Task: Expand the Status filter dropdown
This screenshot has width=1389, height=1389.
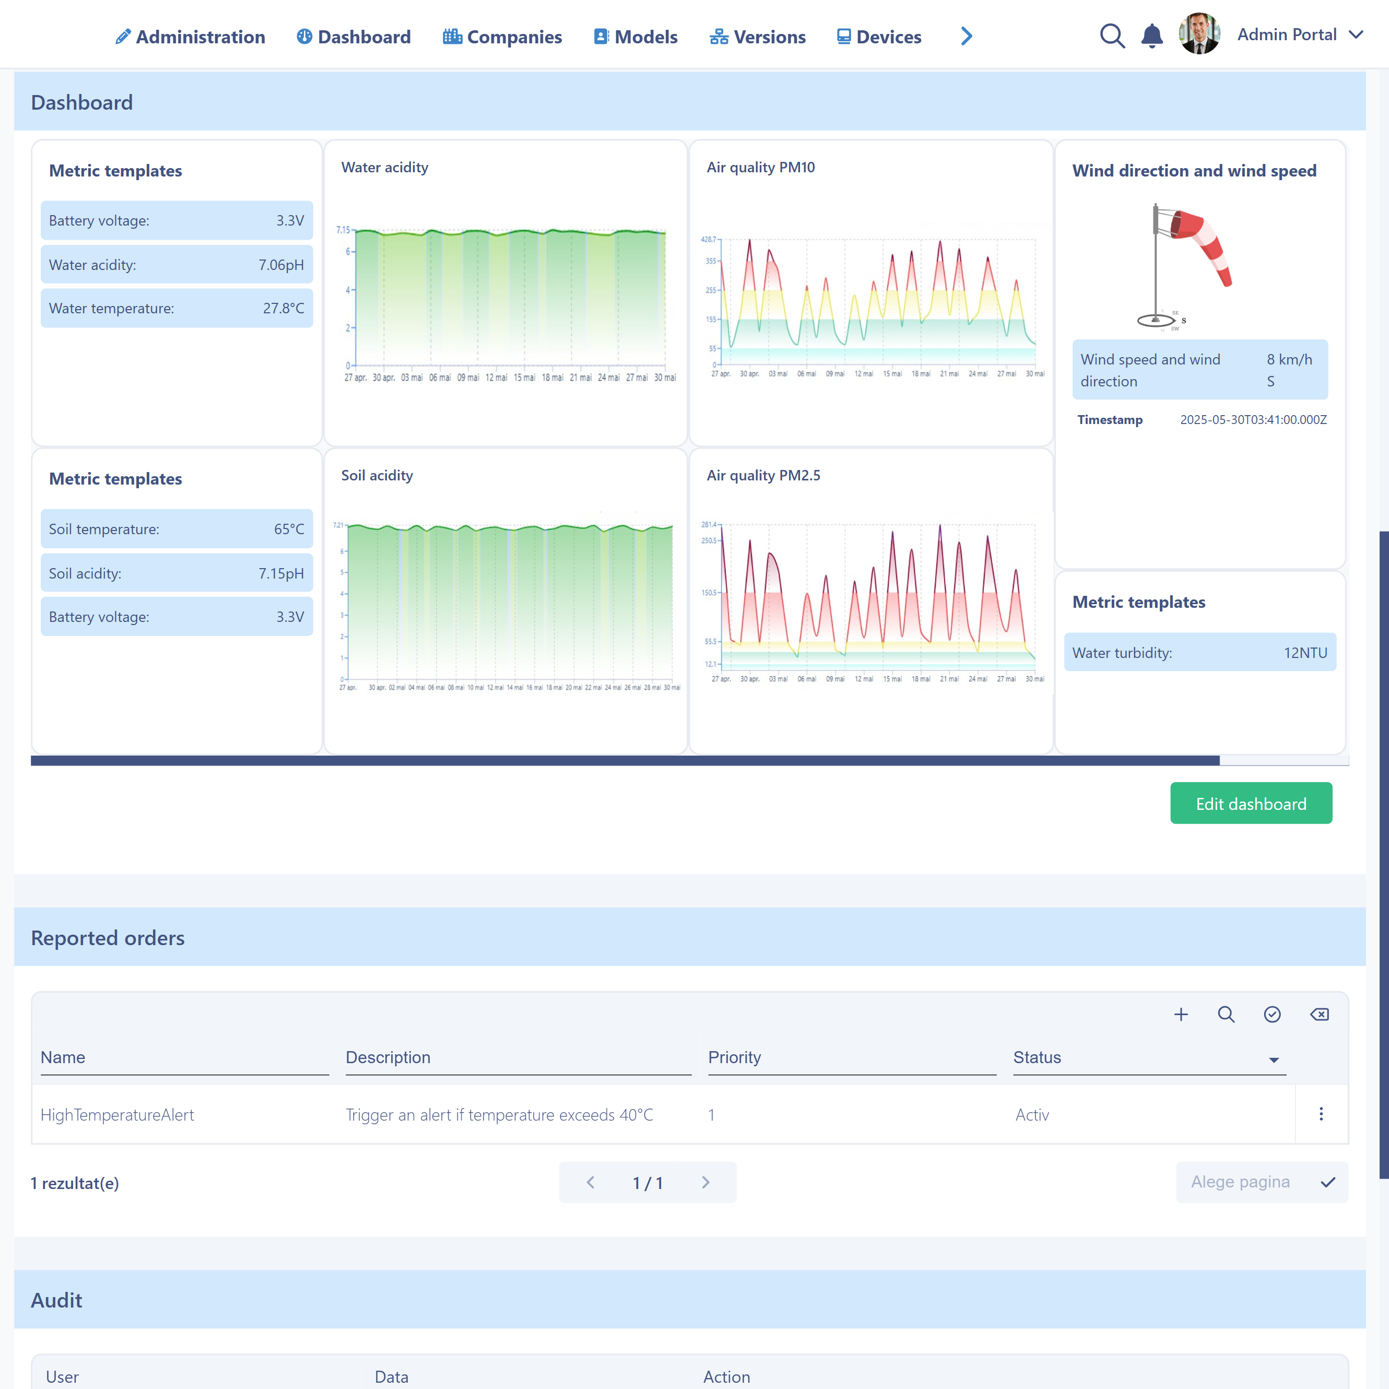Action: (x=1273, y=1060)
